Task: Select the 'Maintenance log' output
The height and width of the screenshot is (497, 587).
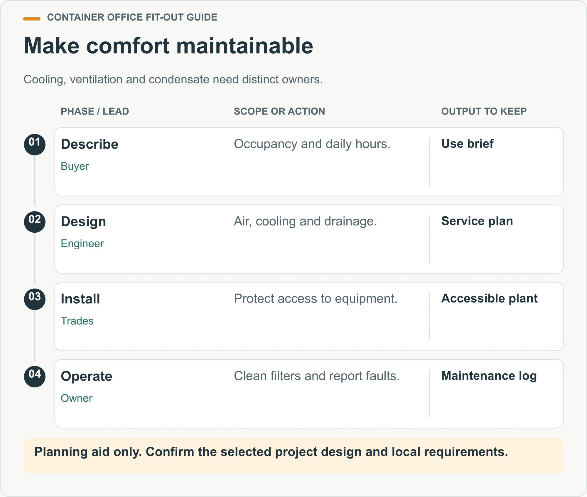Action: pos(489,376)
